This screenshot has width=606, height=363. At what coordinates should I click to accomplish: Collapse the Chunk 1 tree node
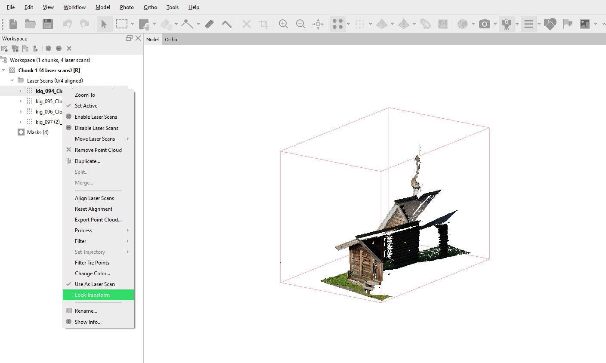tap(4, 70)
